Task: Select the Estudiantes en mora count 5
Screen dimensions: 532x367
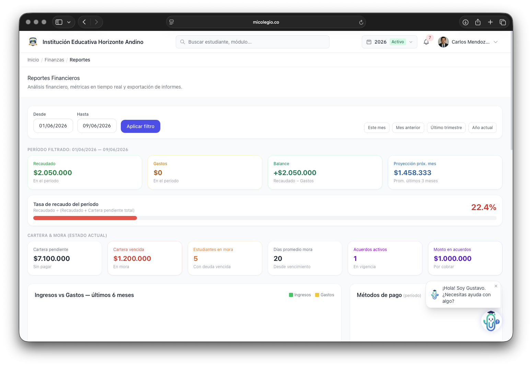Action: (x=196, y=259)
